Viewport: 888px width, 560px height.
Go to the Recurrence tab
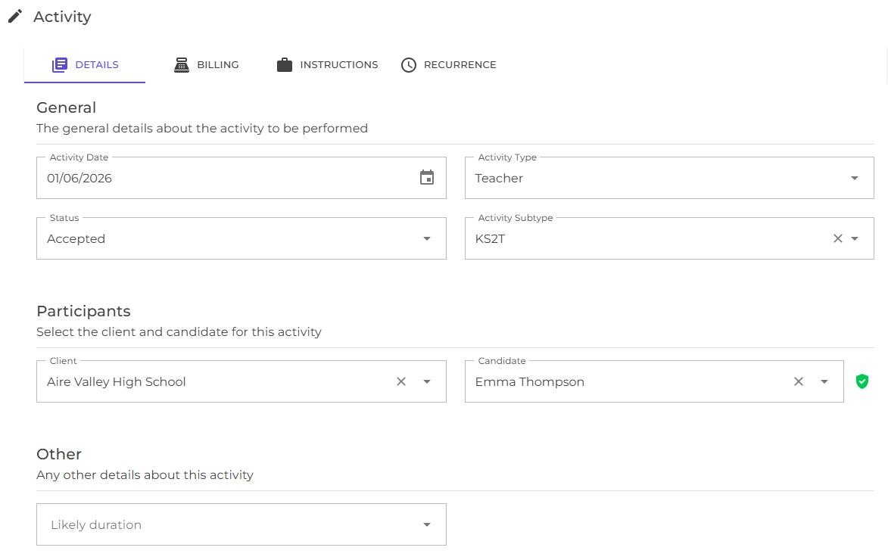click(448, 65)
